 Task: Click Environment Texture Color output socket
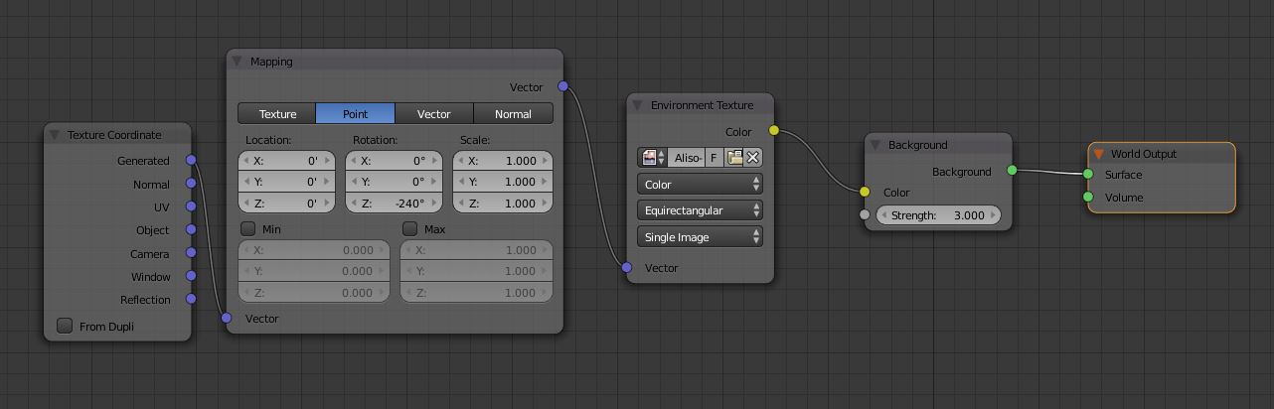pos(773,131)
